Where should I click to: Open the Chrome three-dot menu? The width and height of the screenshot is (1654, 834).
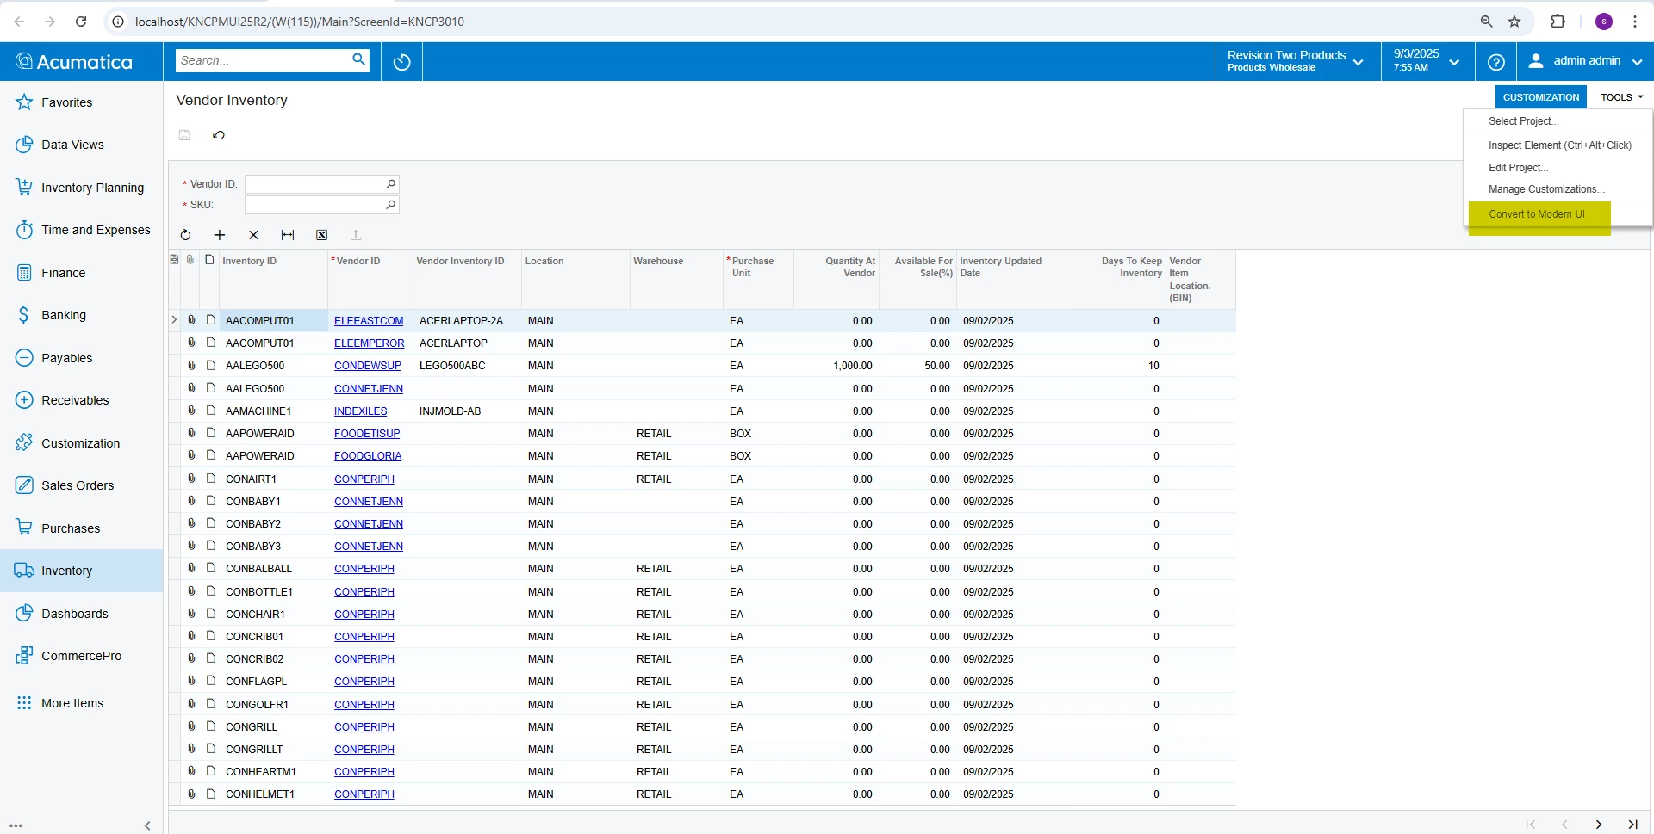click(x=1635, y=22)
